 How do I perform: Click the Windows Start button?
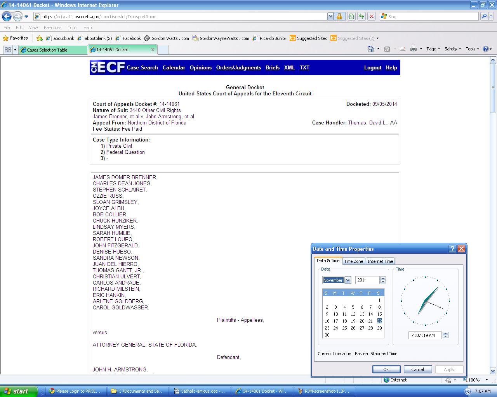[19, 391]
